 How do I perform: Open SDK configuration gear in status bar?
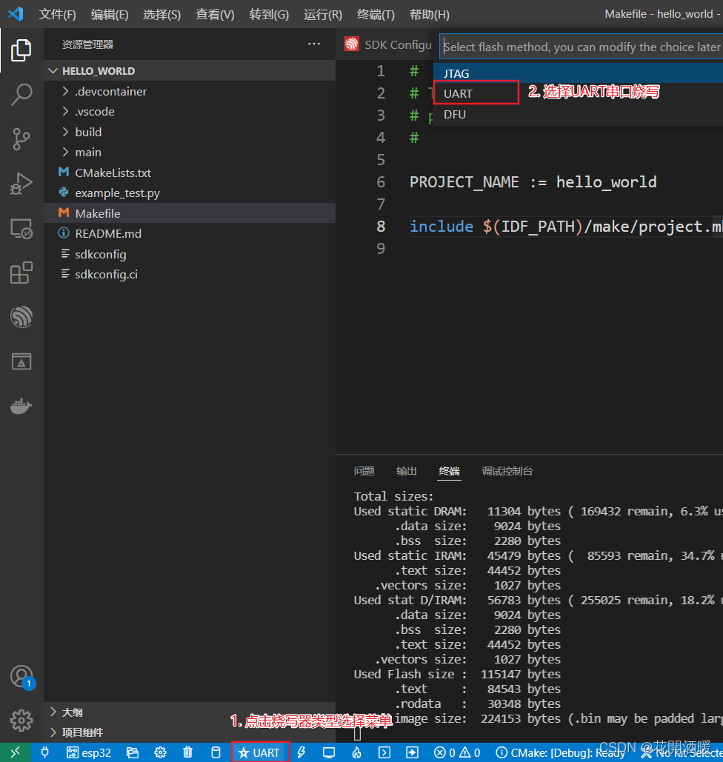coord(160,752)
